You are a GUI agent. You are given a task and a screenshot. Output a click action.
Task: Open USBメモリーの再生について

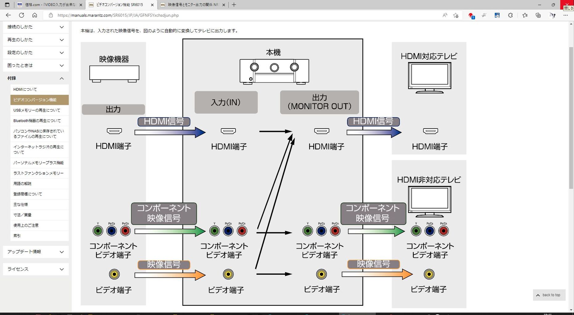[39, 110]
